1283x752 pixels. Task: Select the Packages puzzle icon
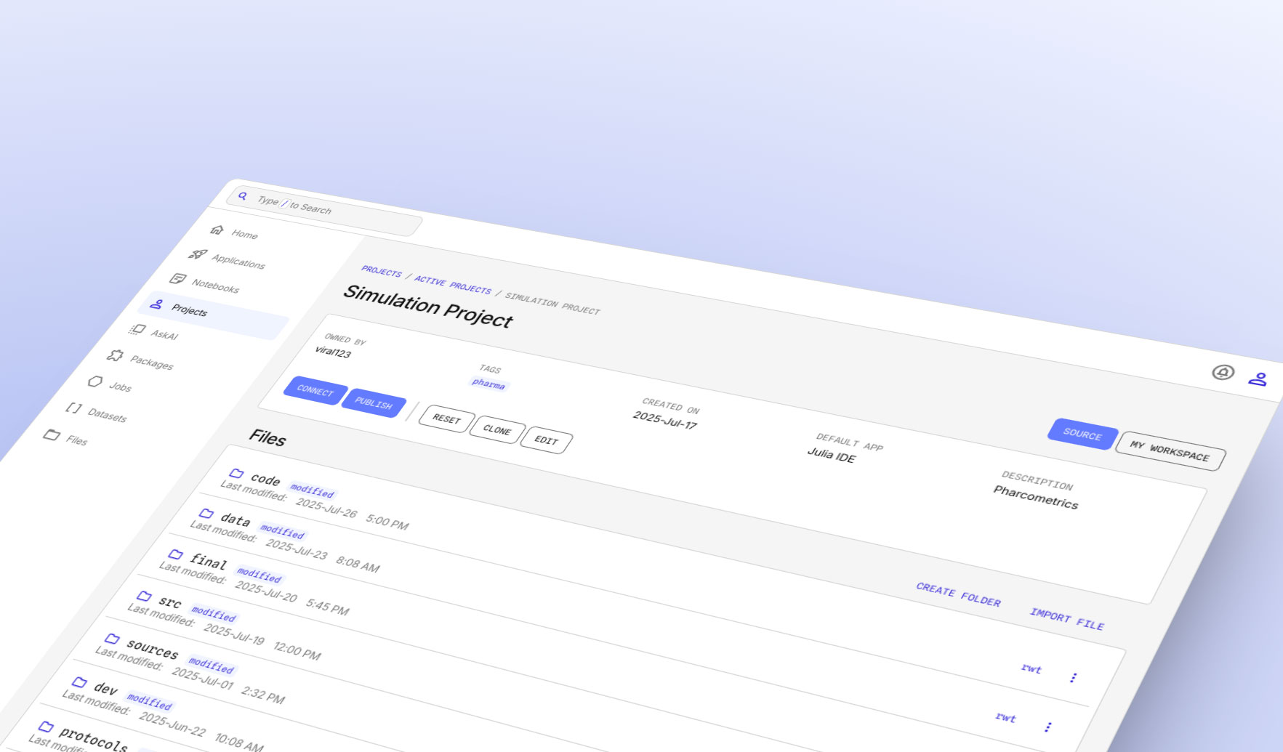coord(115,355)
